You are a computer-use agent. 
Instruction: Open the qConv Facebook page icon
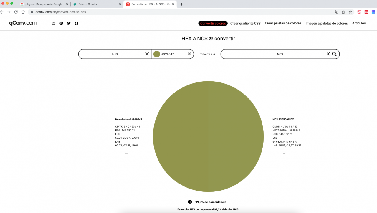coord(76,23)
